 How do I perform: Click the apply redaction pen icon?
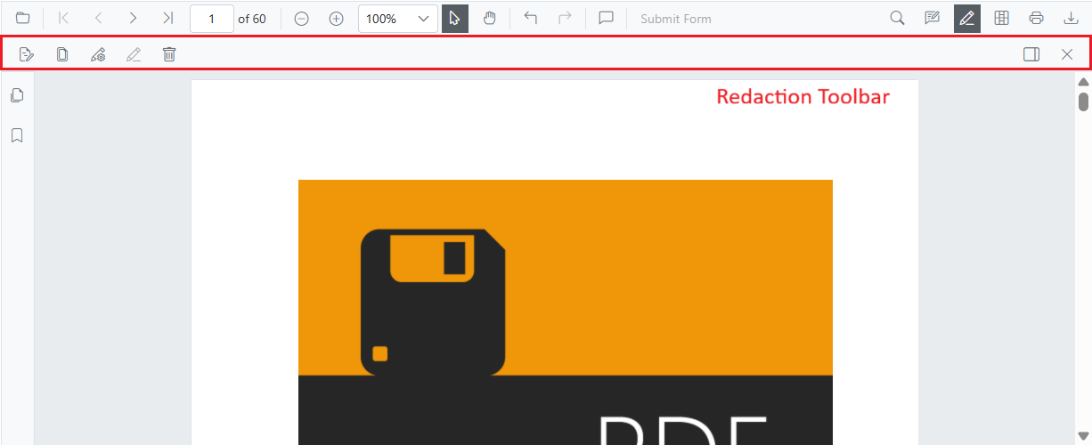[x=134, y=54]
